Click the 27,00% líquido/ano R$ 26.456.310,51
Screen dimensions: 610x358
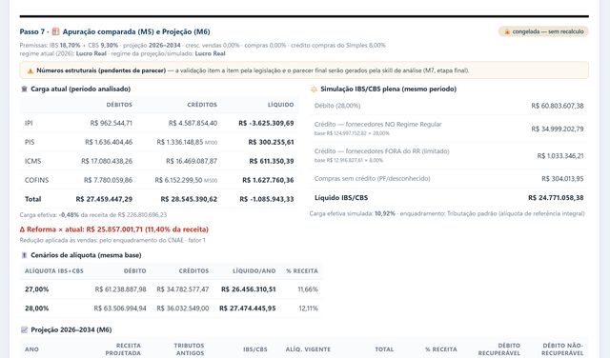pyautogui.click(x=248, y=289)
